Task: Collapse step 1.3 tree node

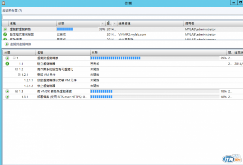Action: click(x=17, y=91)
